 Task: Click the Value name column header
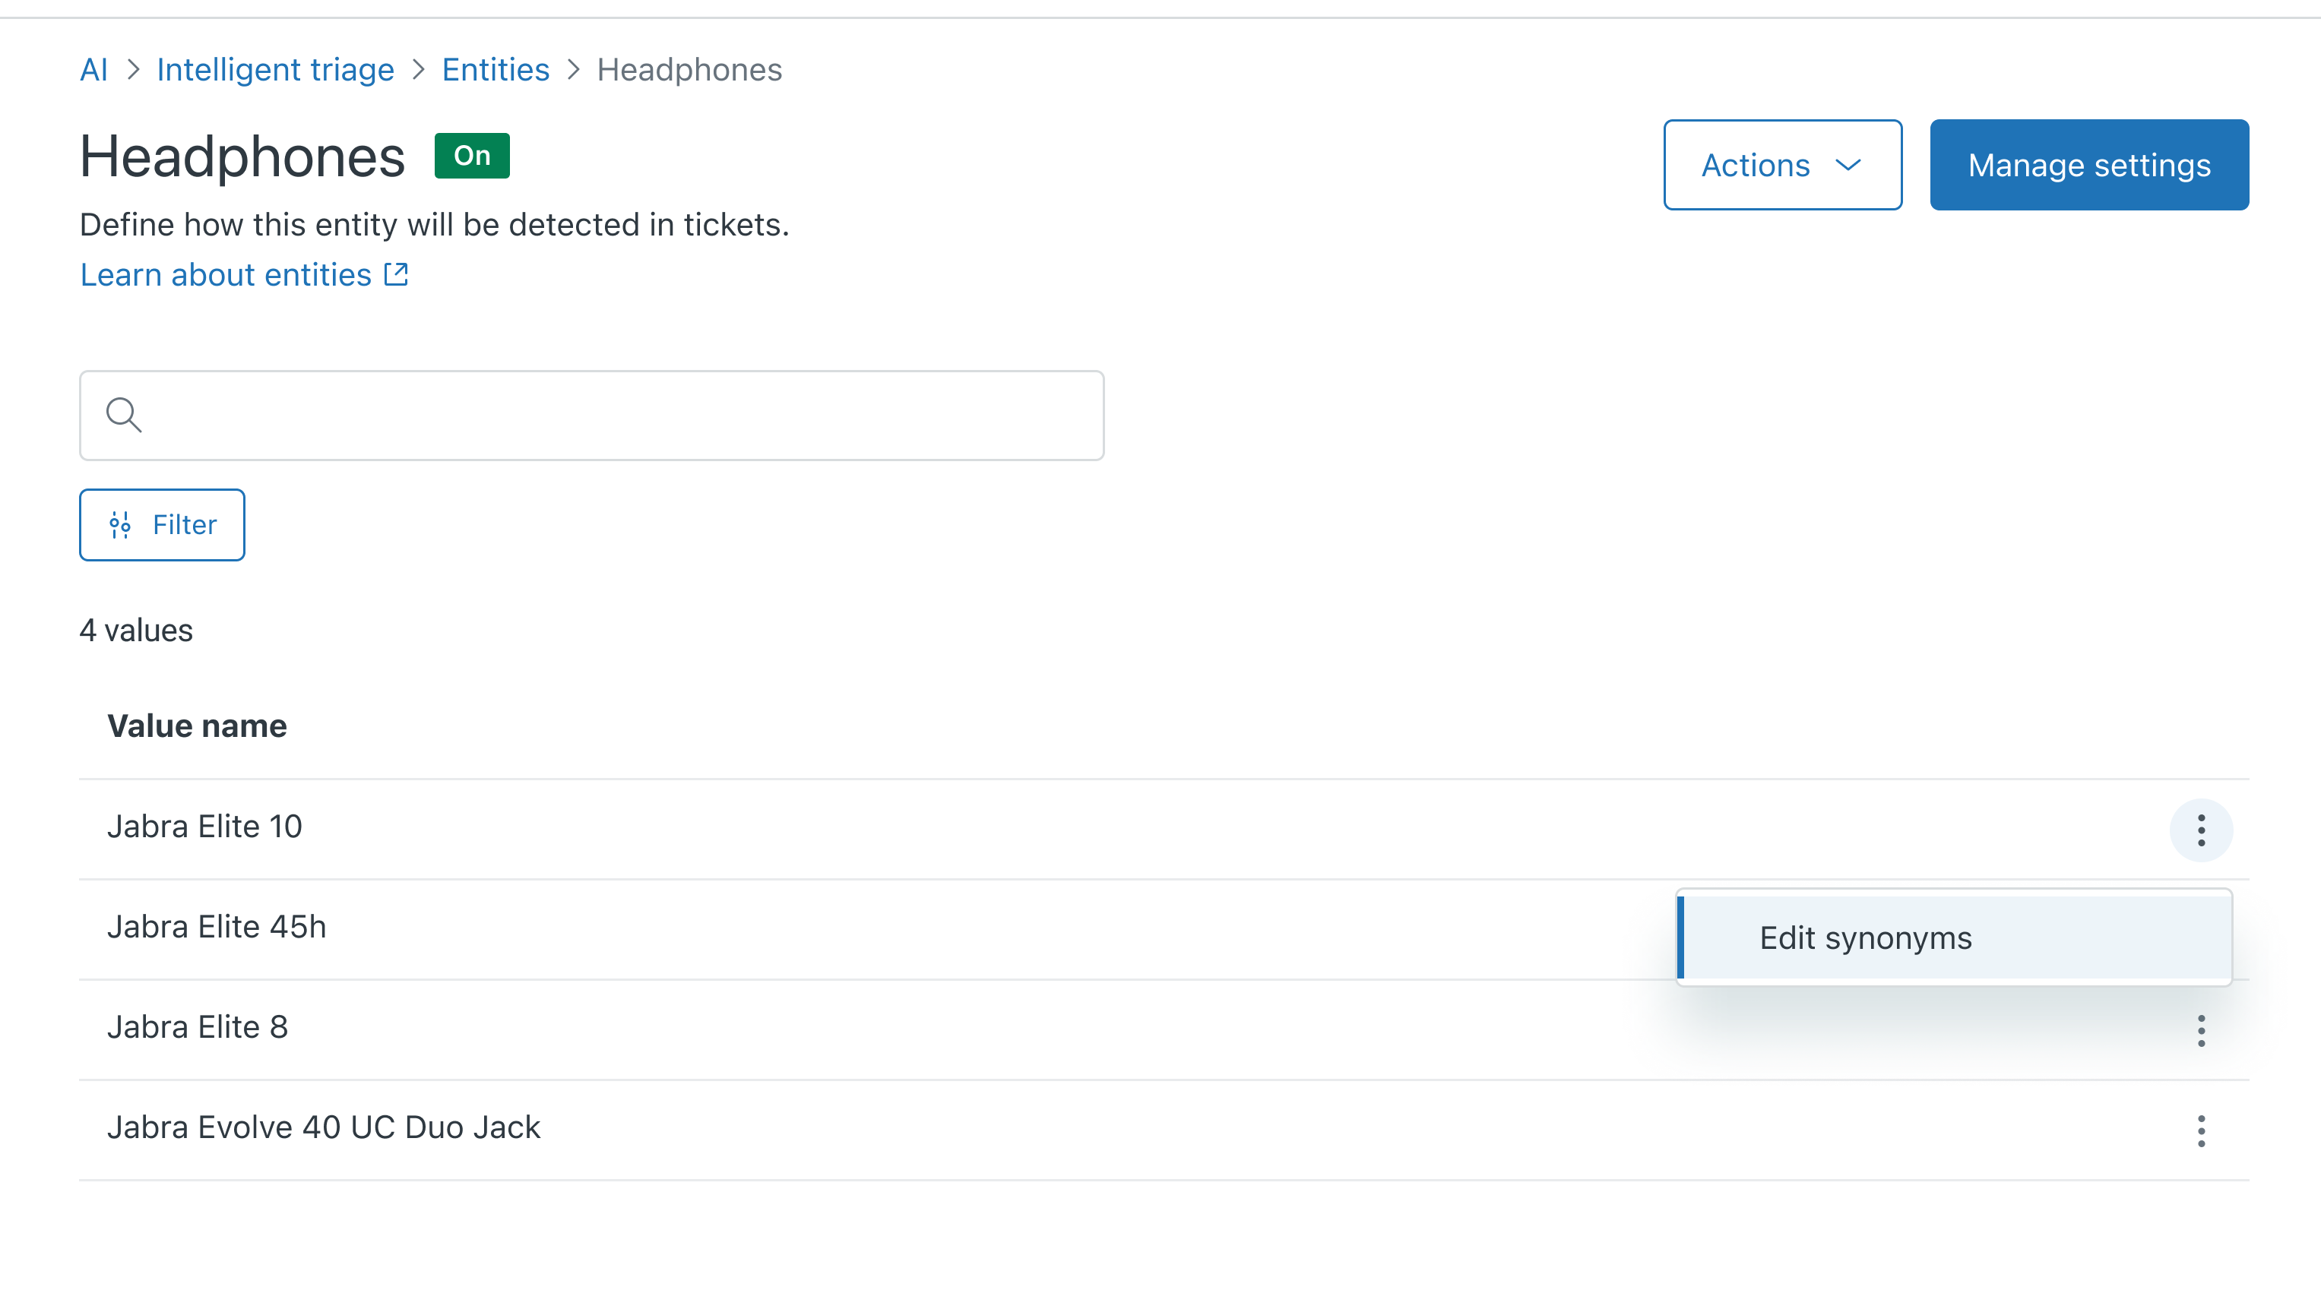click(196, 726)
